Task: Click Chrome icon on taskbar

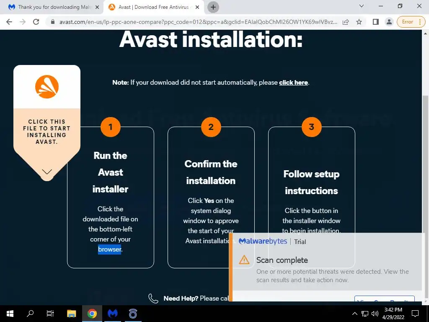Action: coord(92,314)
